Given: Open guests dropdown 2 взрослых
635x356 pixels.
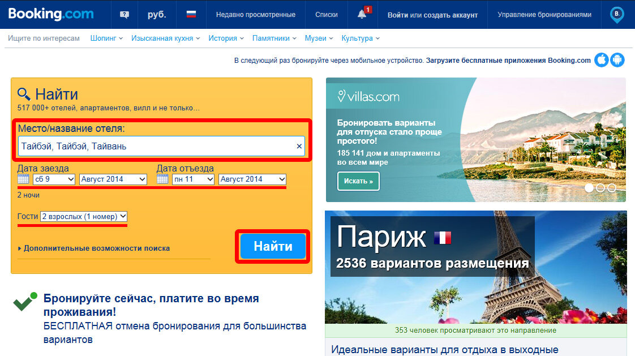Looking at the screenshot, I should pyautogui.click(x=84, y=216).
